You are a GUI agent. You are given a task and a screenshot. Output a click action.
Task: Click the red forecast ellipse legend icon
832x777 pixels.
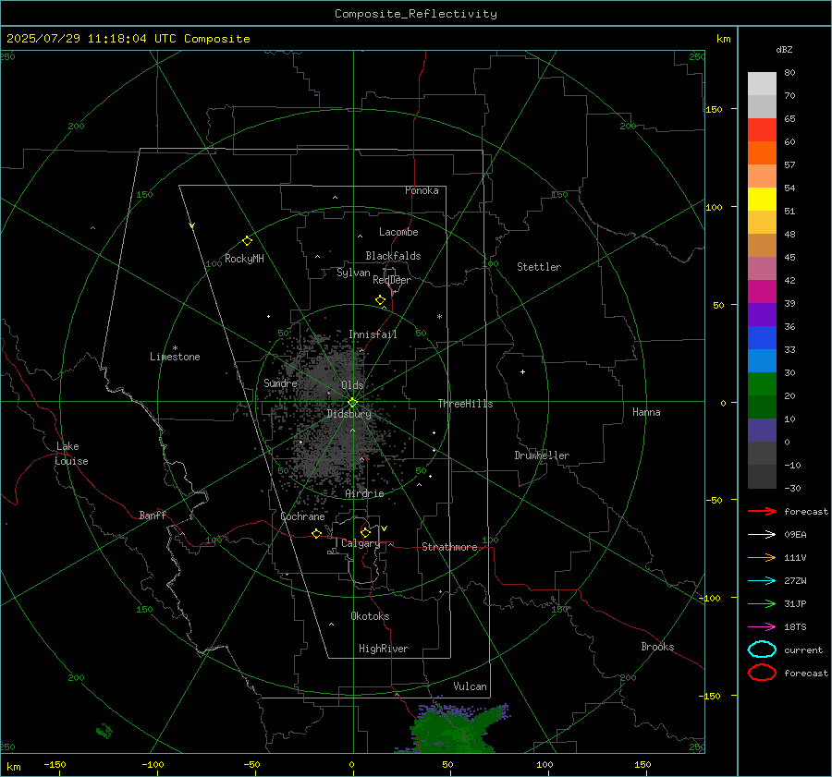762,673
